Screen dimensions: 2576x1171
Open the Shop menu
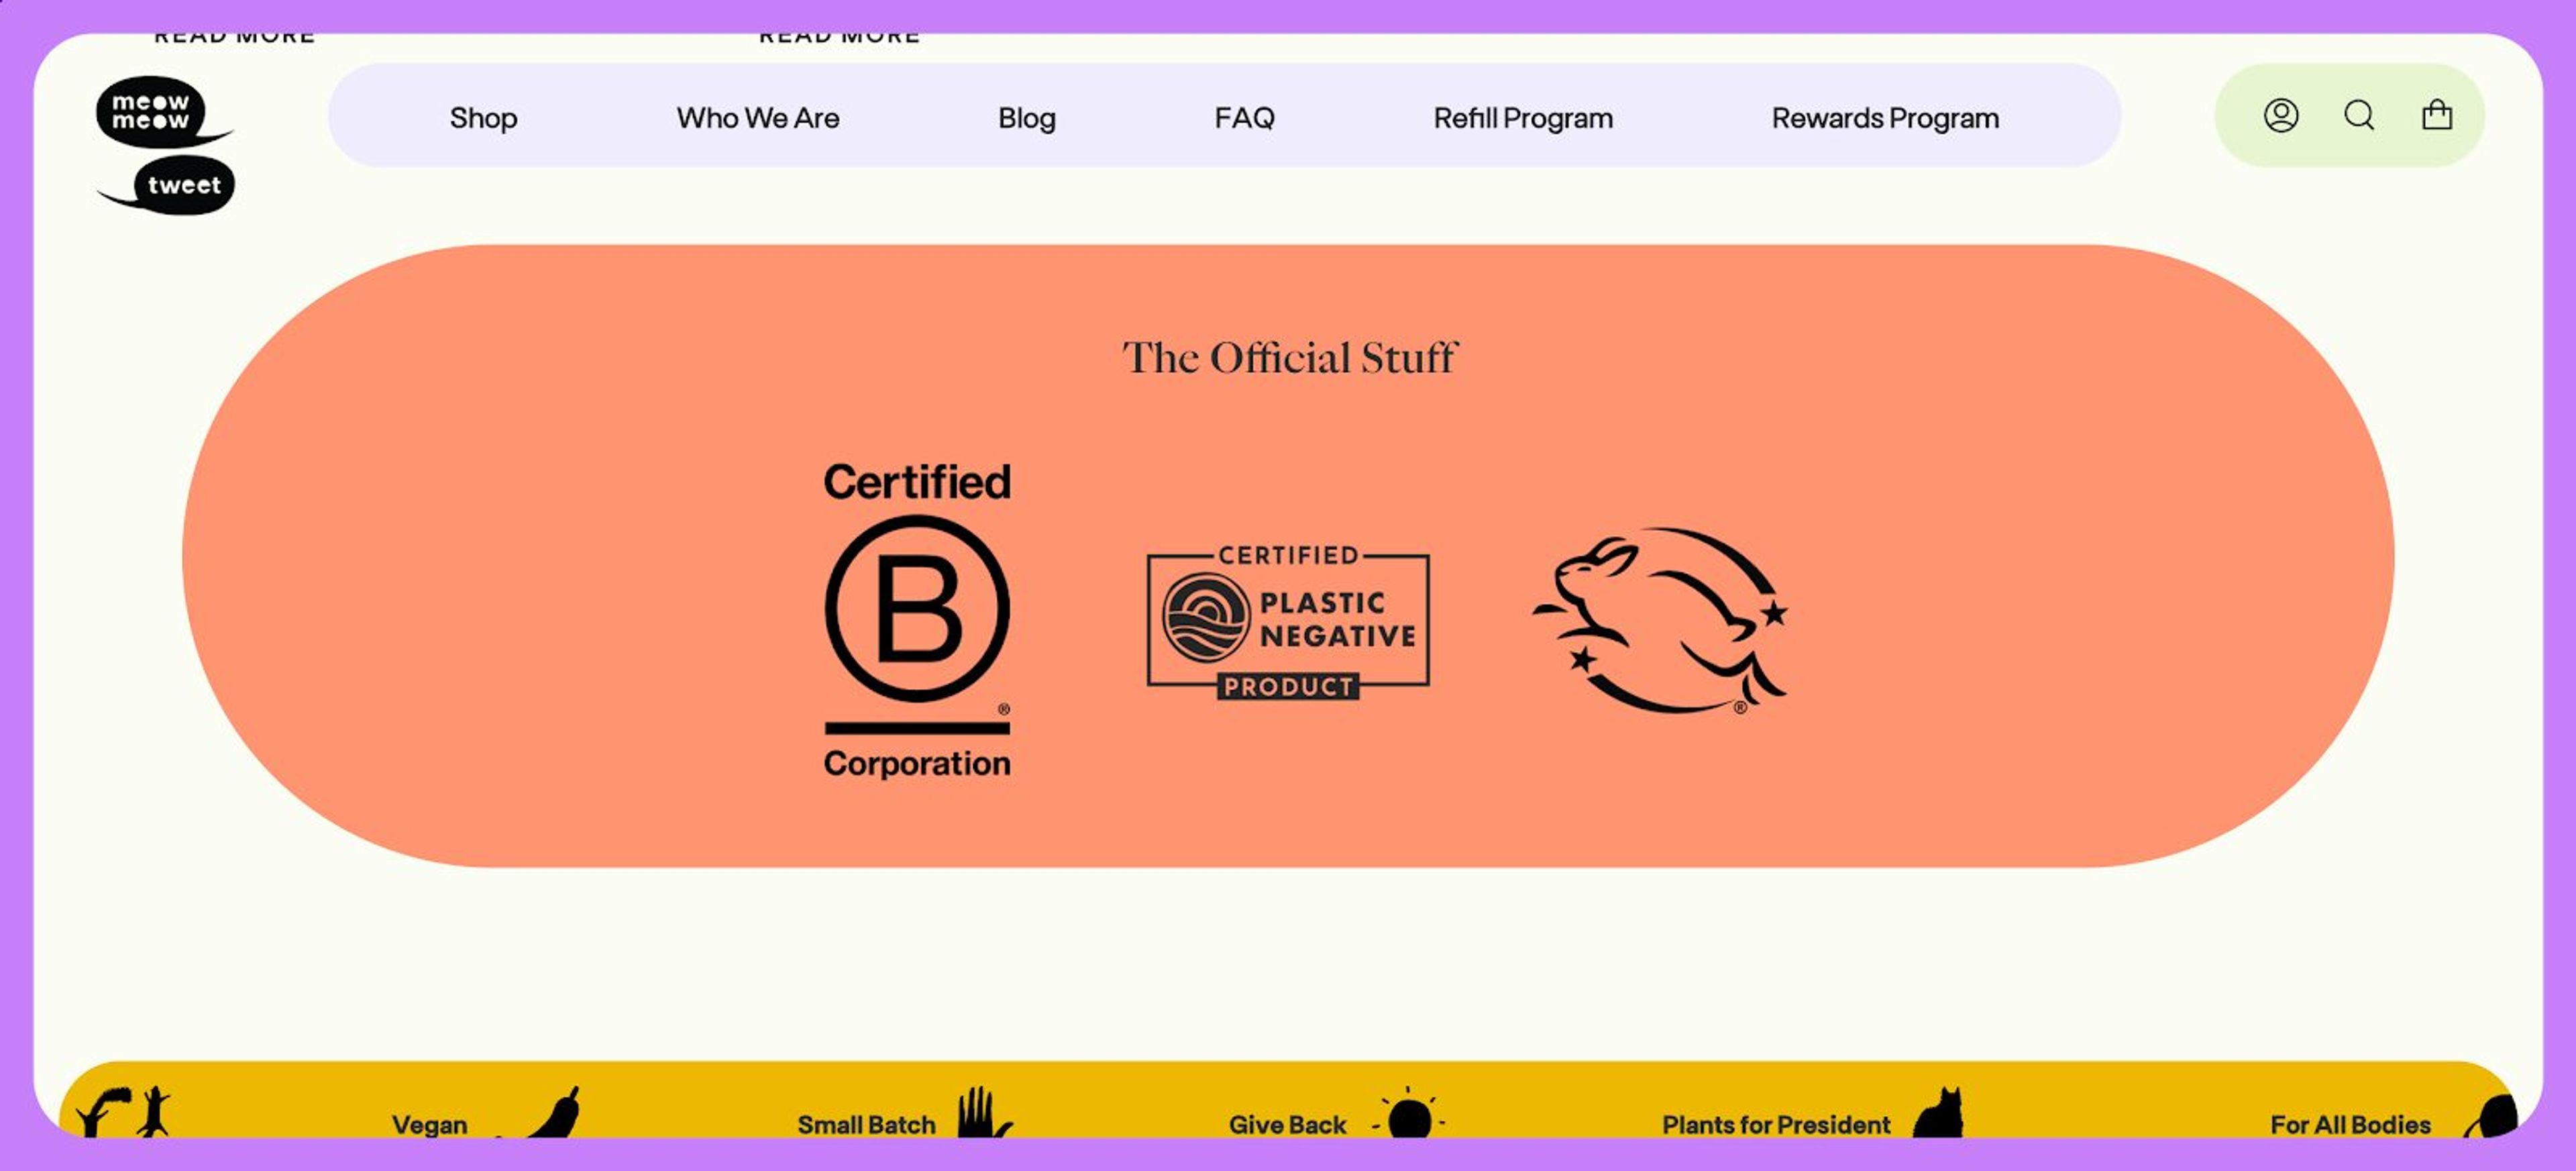point(483,118)
